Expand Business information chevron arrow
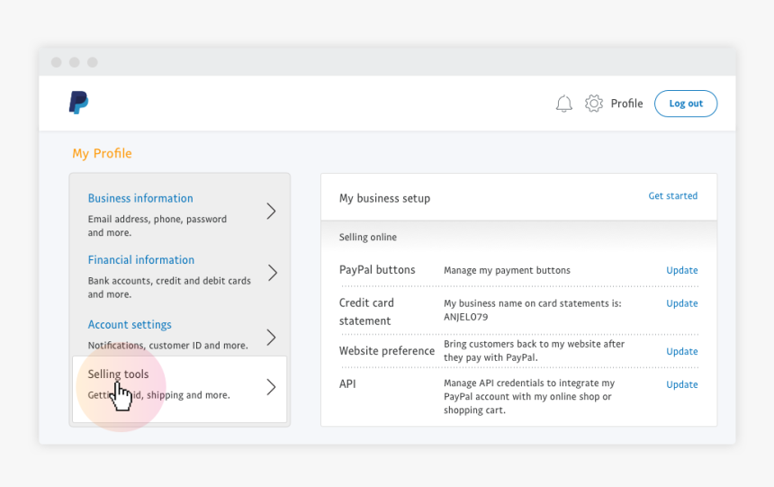The width and height of the screenshot is (774, 487). pyautogui.click(x=271, y=211)
